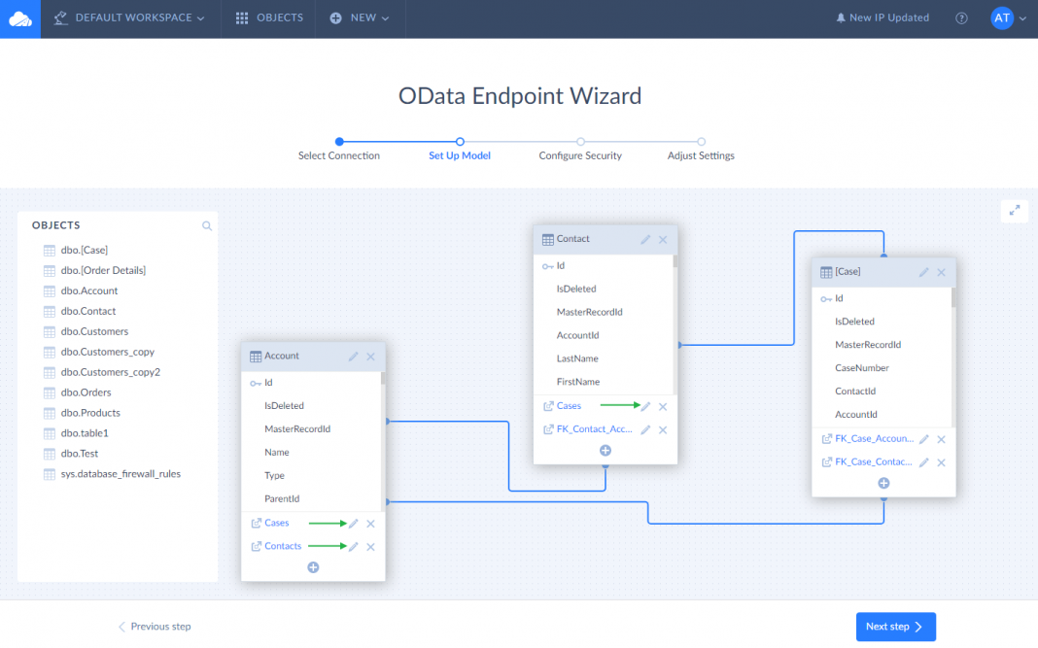Screen dimensions: 1038x648
Task: Go to the OBJECTS section in the top bar
Action: pyautogui.click(x=268, y=17)
